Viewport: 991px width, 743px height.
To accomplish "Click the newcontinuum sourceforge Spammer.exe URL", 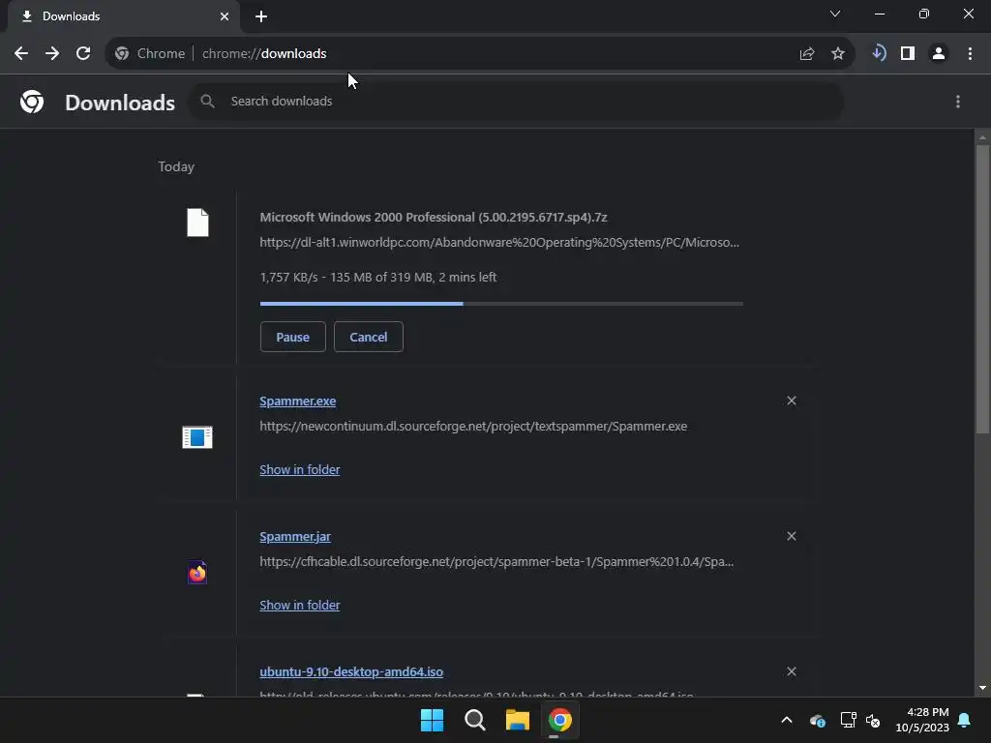I will tap(473, 427).
